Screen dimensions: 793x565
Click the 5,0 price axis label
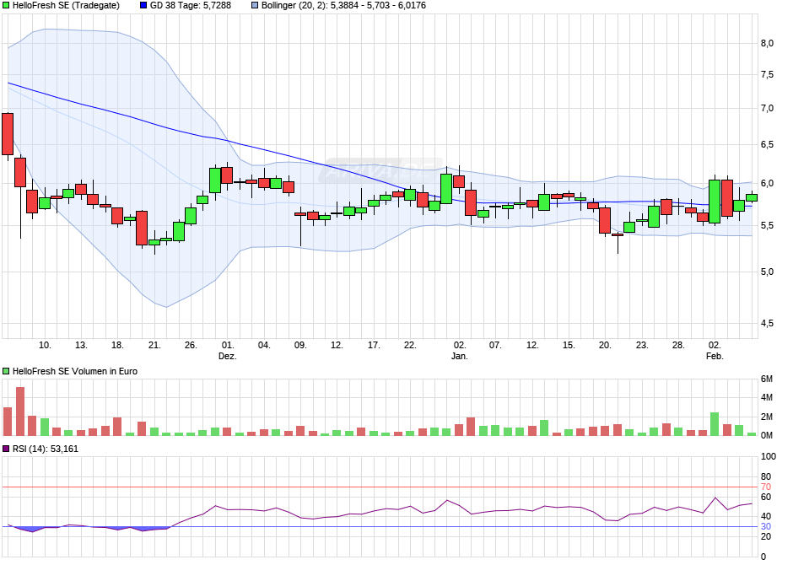pyautogui.click(x=767, y=272)
